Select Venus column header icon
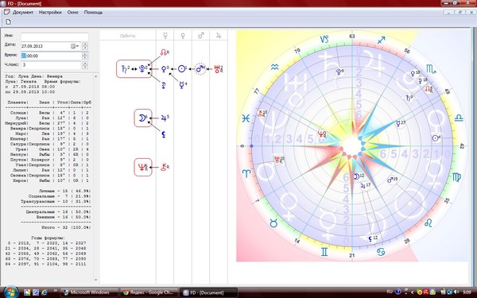 coord(183,36)
